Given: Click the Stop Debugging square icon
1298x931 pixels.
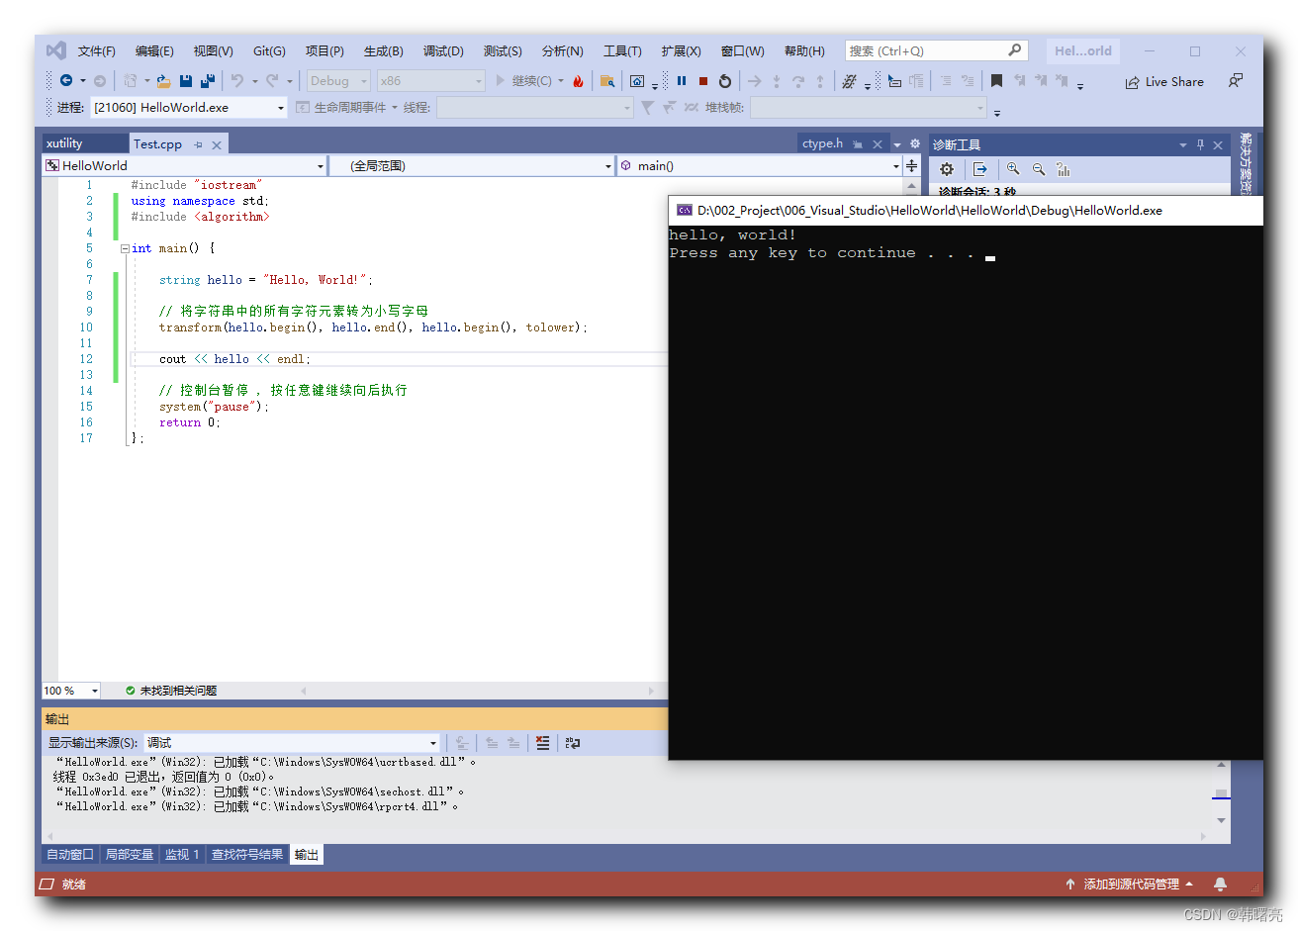Looking at the screenshot, I should (703, 81).
